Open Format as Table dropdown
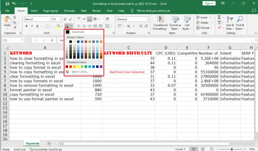 coord(175,23)
